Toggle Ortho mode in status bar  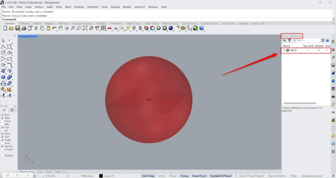point(161,176)
